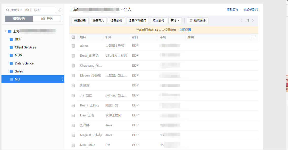Select the checkbox for member abner
The image size is (288, 150).
tap(73, 46)
